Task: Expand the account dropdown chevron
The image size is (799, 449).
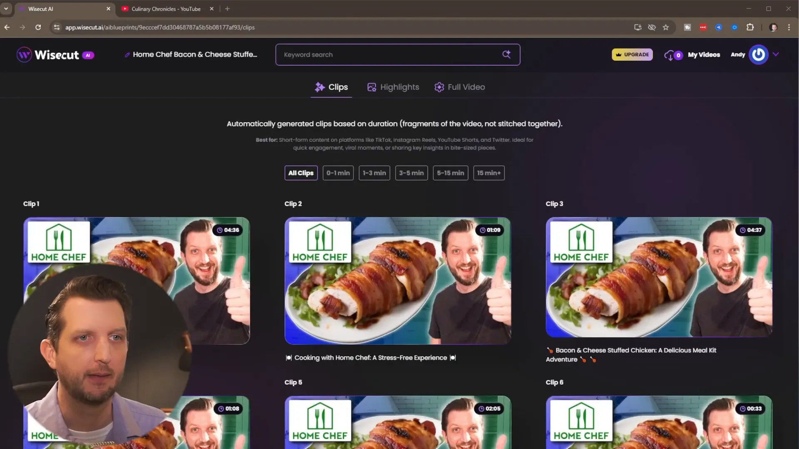Action: point(776,54)
